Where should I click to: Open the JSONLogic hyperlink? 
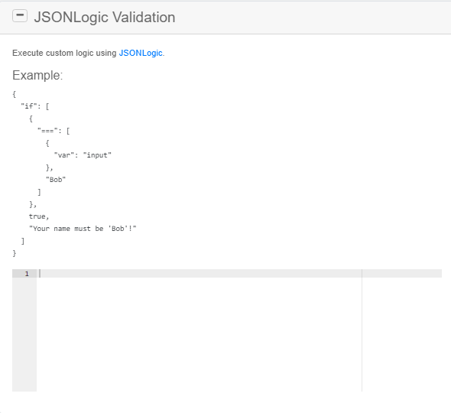click(141, 53)
